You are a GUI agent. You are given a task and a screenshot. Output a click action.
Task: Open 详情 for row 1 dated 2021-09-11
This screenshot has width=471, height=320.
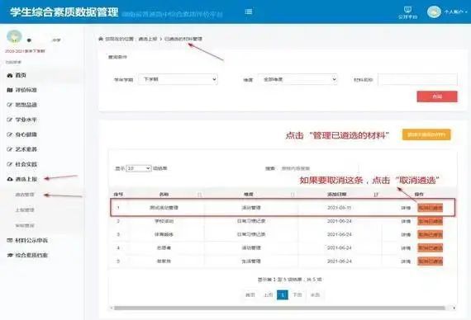point(406,208)
